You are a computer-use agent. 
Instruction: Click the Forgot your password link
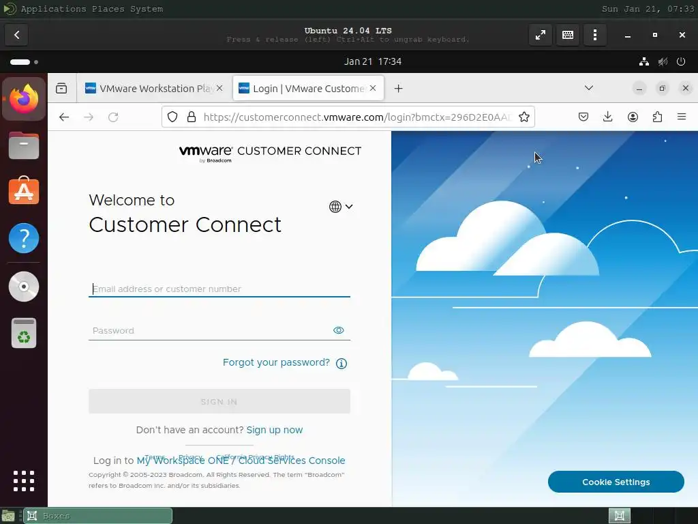tap(276, 362)
